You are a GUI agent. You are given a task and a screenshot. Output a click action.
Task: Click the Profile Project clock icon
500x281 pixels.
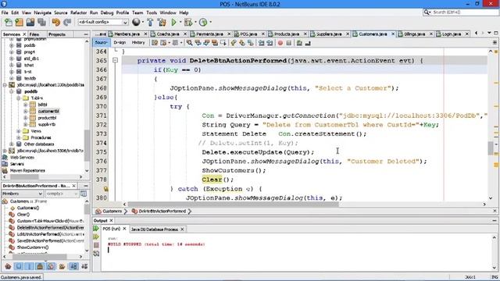pyautogui.click(x=203, y=23)
